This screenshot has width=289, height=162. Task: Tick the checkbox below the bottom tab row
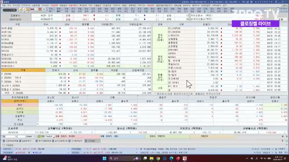point(4,145)
